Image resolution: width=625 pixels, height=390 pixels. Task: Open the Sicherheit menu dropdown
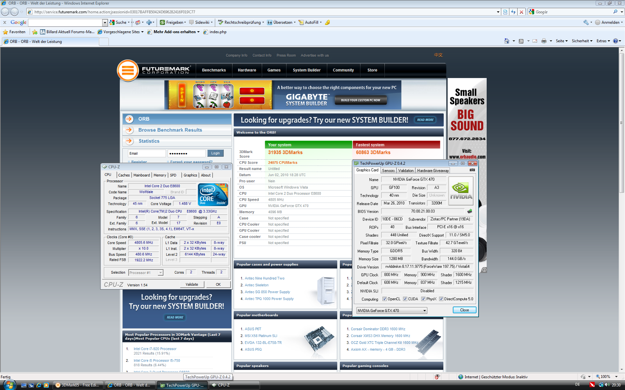[x=582, y=41]
